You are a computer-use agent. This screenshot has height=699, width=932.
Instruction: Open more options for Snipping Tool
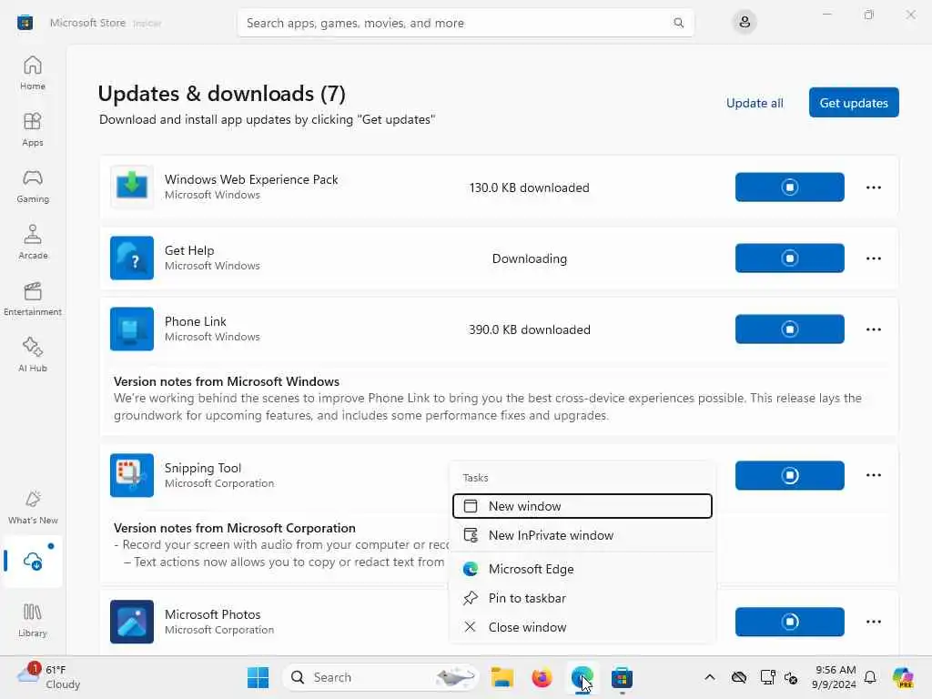tap(873, 475)
